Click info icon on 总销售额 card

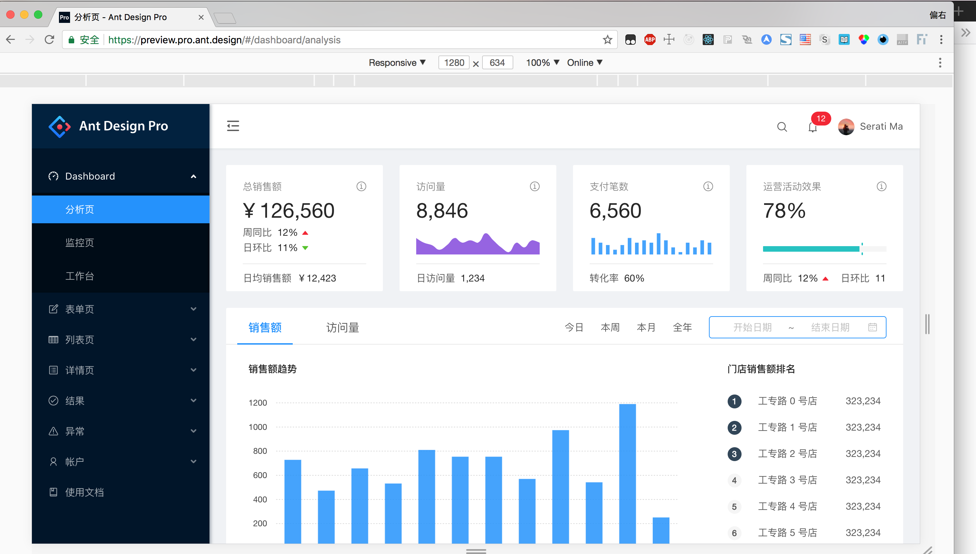361,187
